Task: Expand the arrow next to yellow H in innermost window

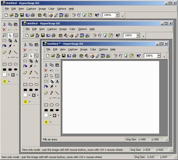Action: 51,122
